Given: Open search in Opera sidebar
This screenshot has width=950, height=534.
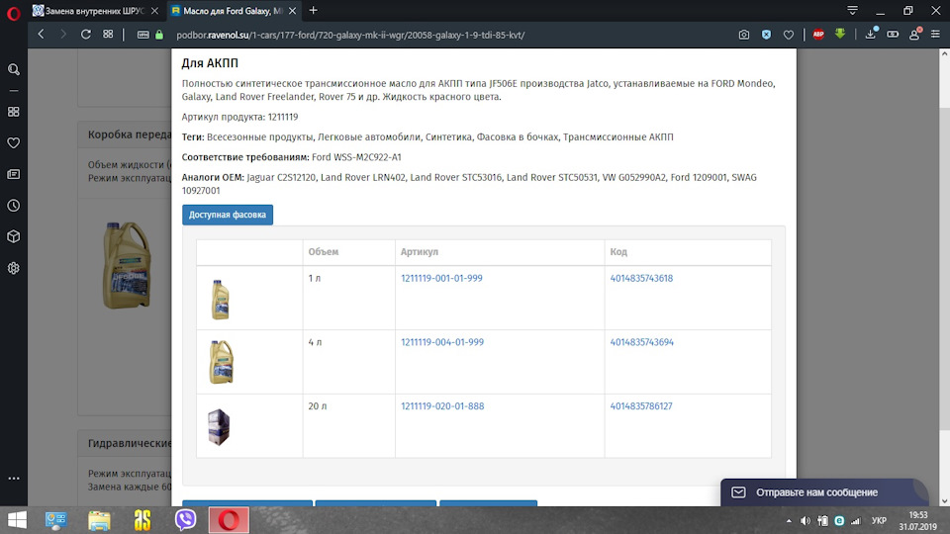Looking at the screenshot, I should 13,69.
